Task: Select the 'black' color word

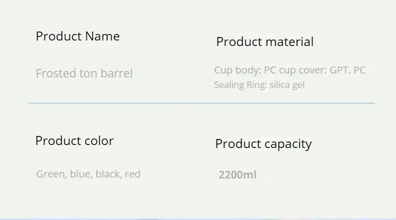Action: (x=108, y=174)
